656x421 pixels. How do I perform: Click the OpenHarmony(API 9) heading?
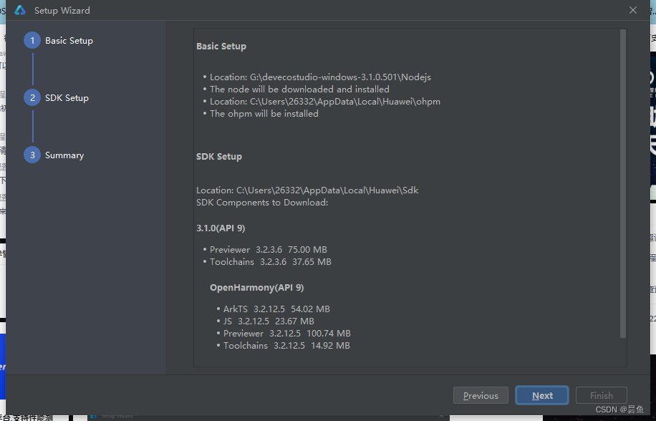click(257, 288)
